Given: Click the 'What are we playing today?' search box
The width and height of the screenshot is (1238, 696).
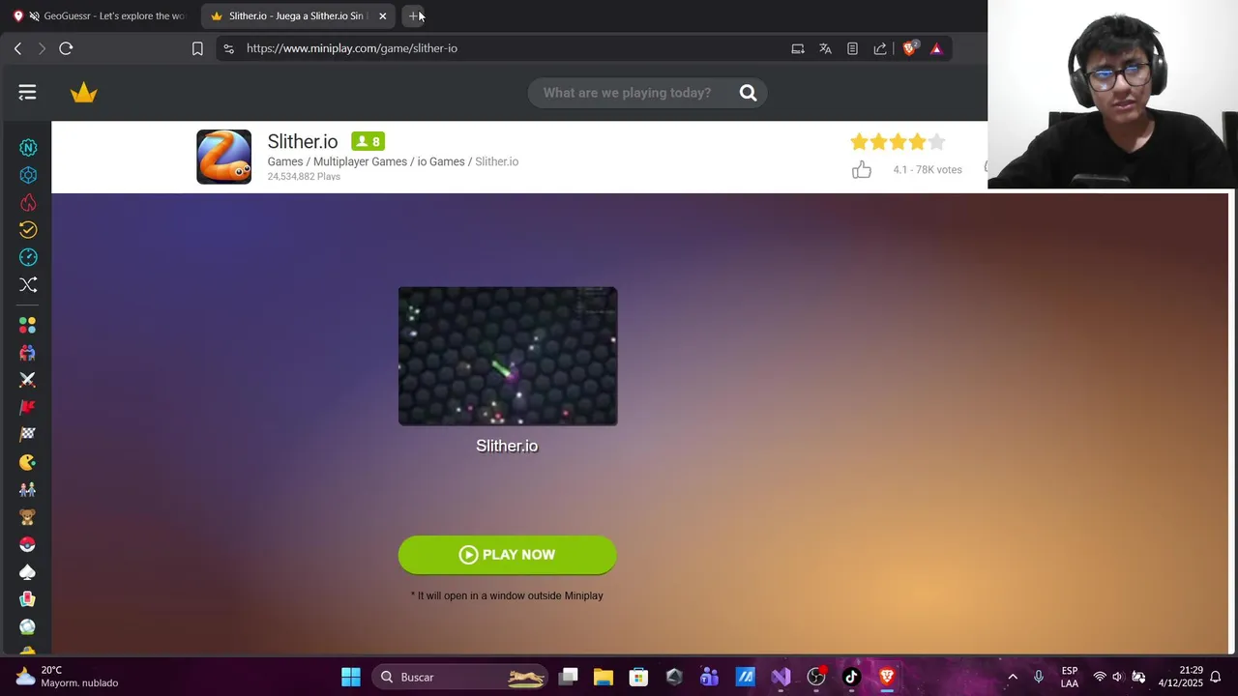Looking at the screenshot, I should 627,93.
